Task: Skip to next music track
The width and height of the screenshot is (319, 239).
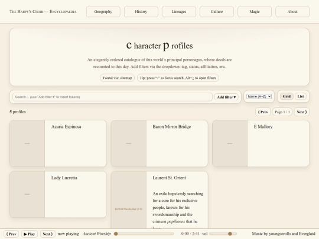Action: coord(48,234)
